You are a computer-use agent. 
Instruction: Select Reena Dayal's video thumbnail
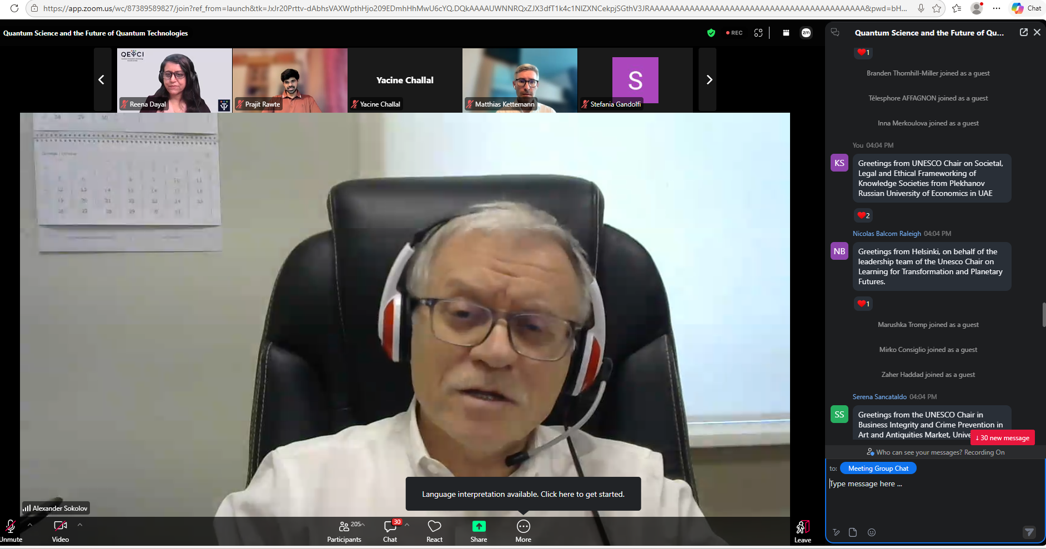point(174,80)
